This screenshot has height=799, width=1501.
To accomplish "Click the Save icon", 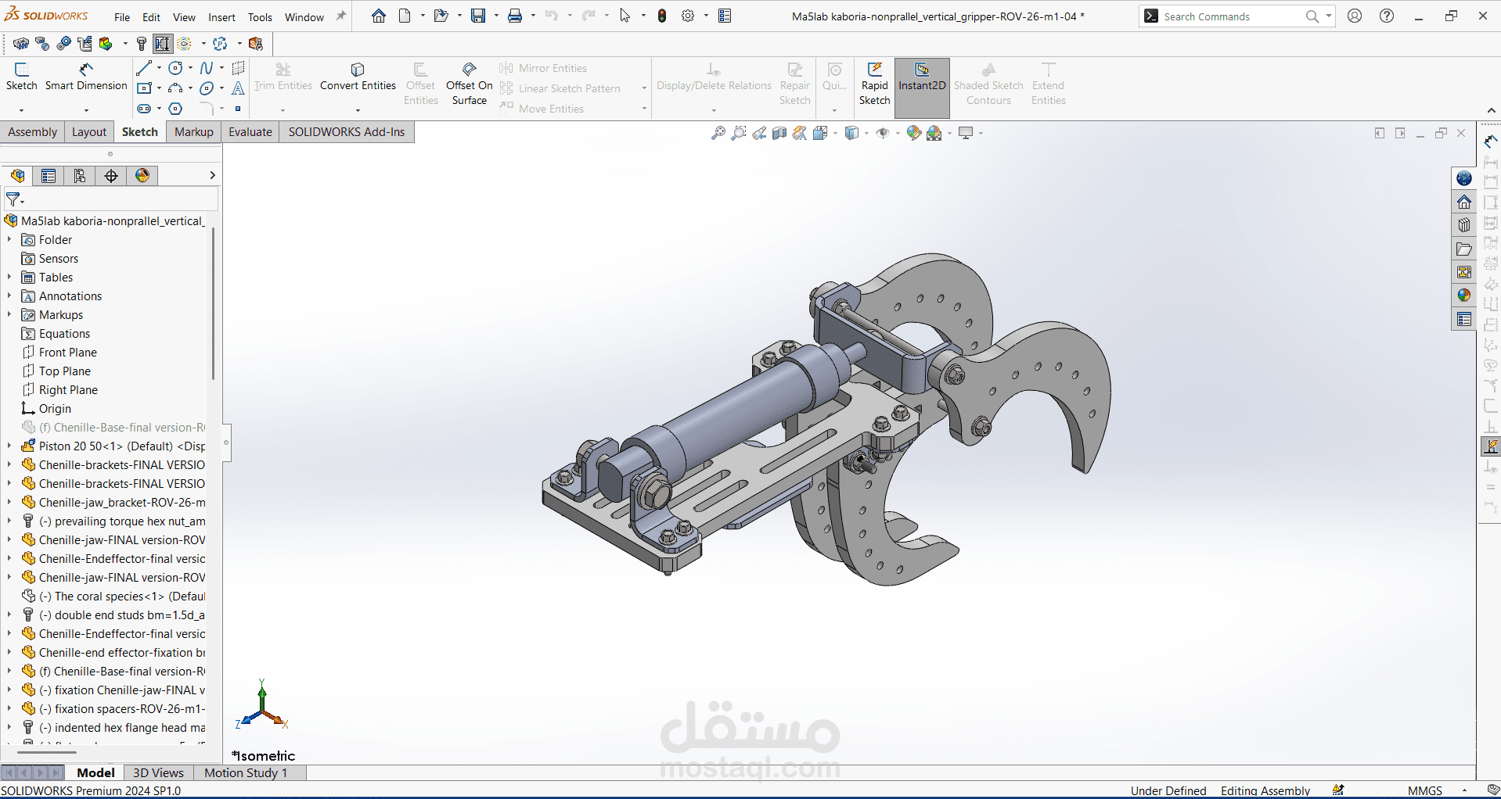I will pos(478,16).
